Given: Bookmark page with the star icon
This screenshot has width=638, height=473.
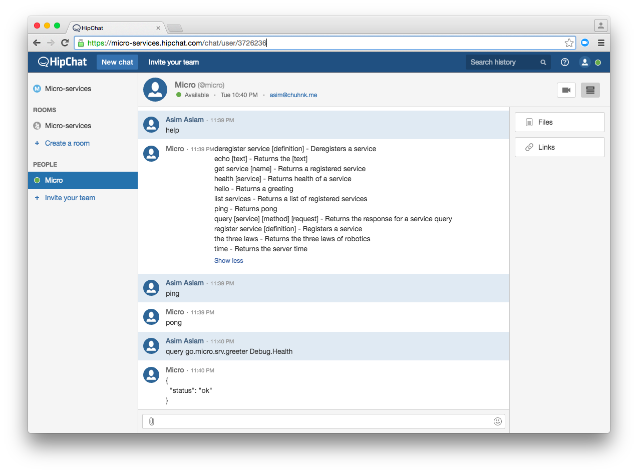Looking at the screenshot, I should point(569,43).
